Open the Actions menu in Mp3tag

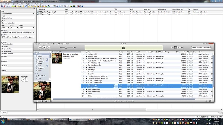22,4
